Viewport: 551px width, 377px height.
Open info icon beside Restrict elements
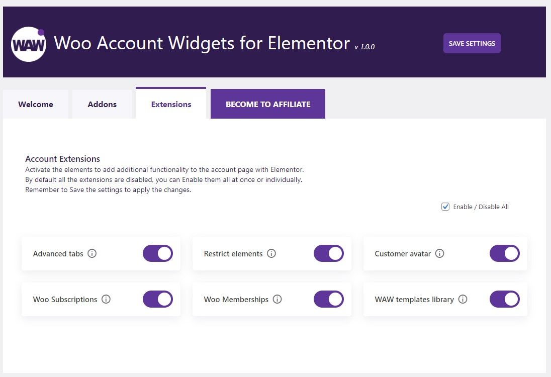coord(271,253)
